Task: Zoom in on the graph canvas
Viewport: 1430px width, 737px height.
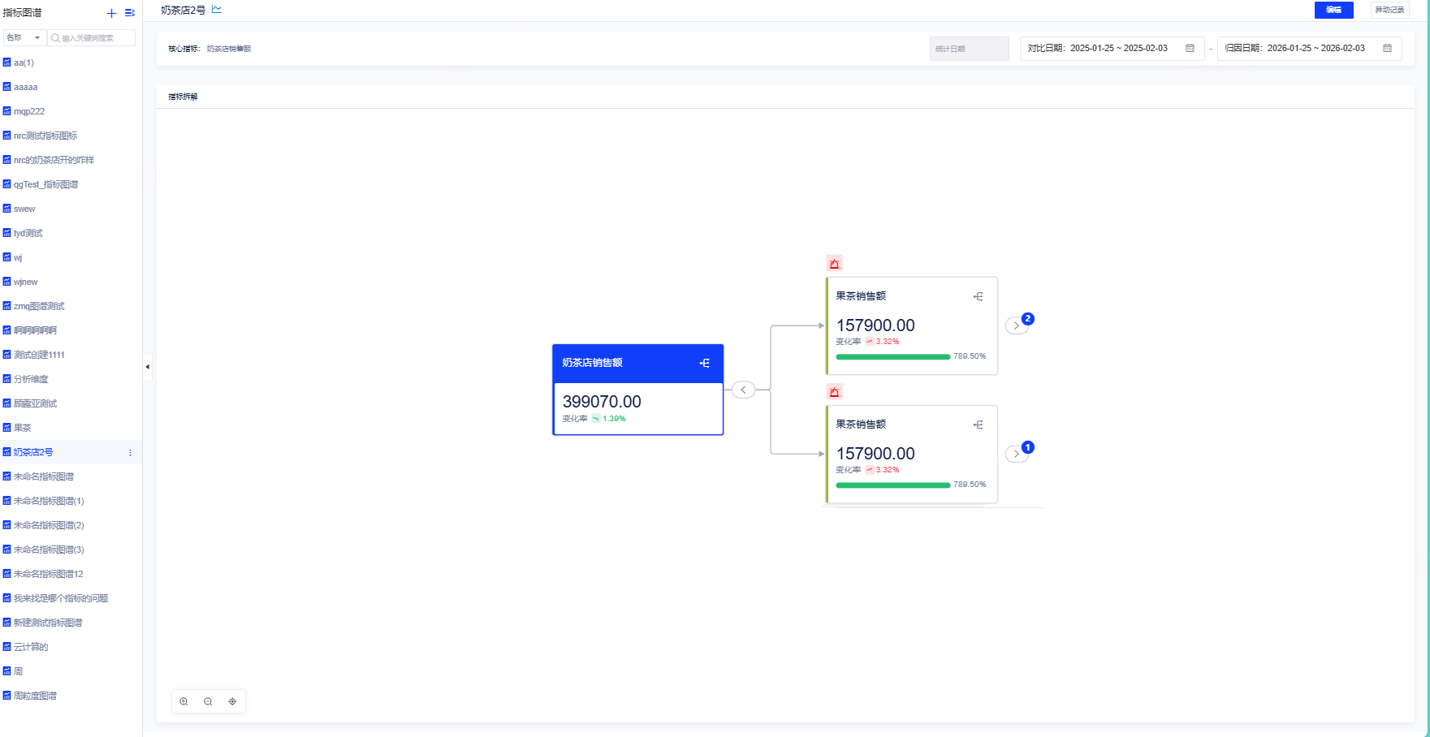Action: [x=184, y=701]
